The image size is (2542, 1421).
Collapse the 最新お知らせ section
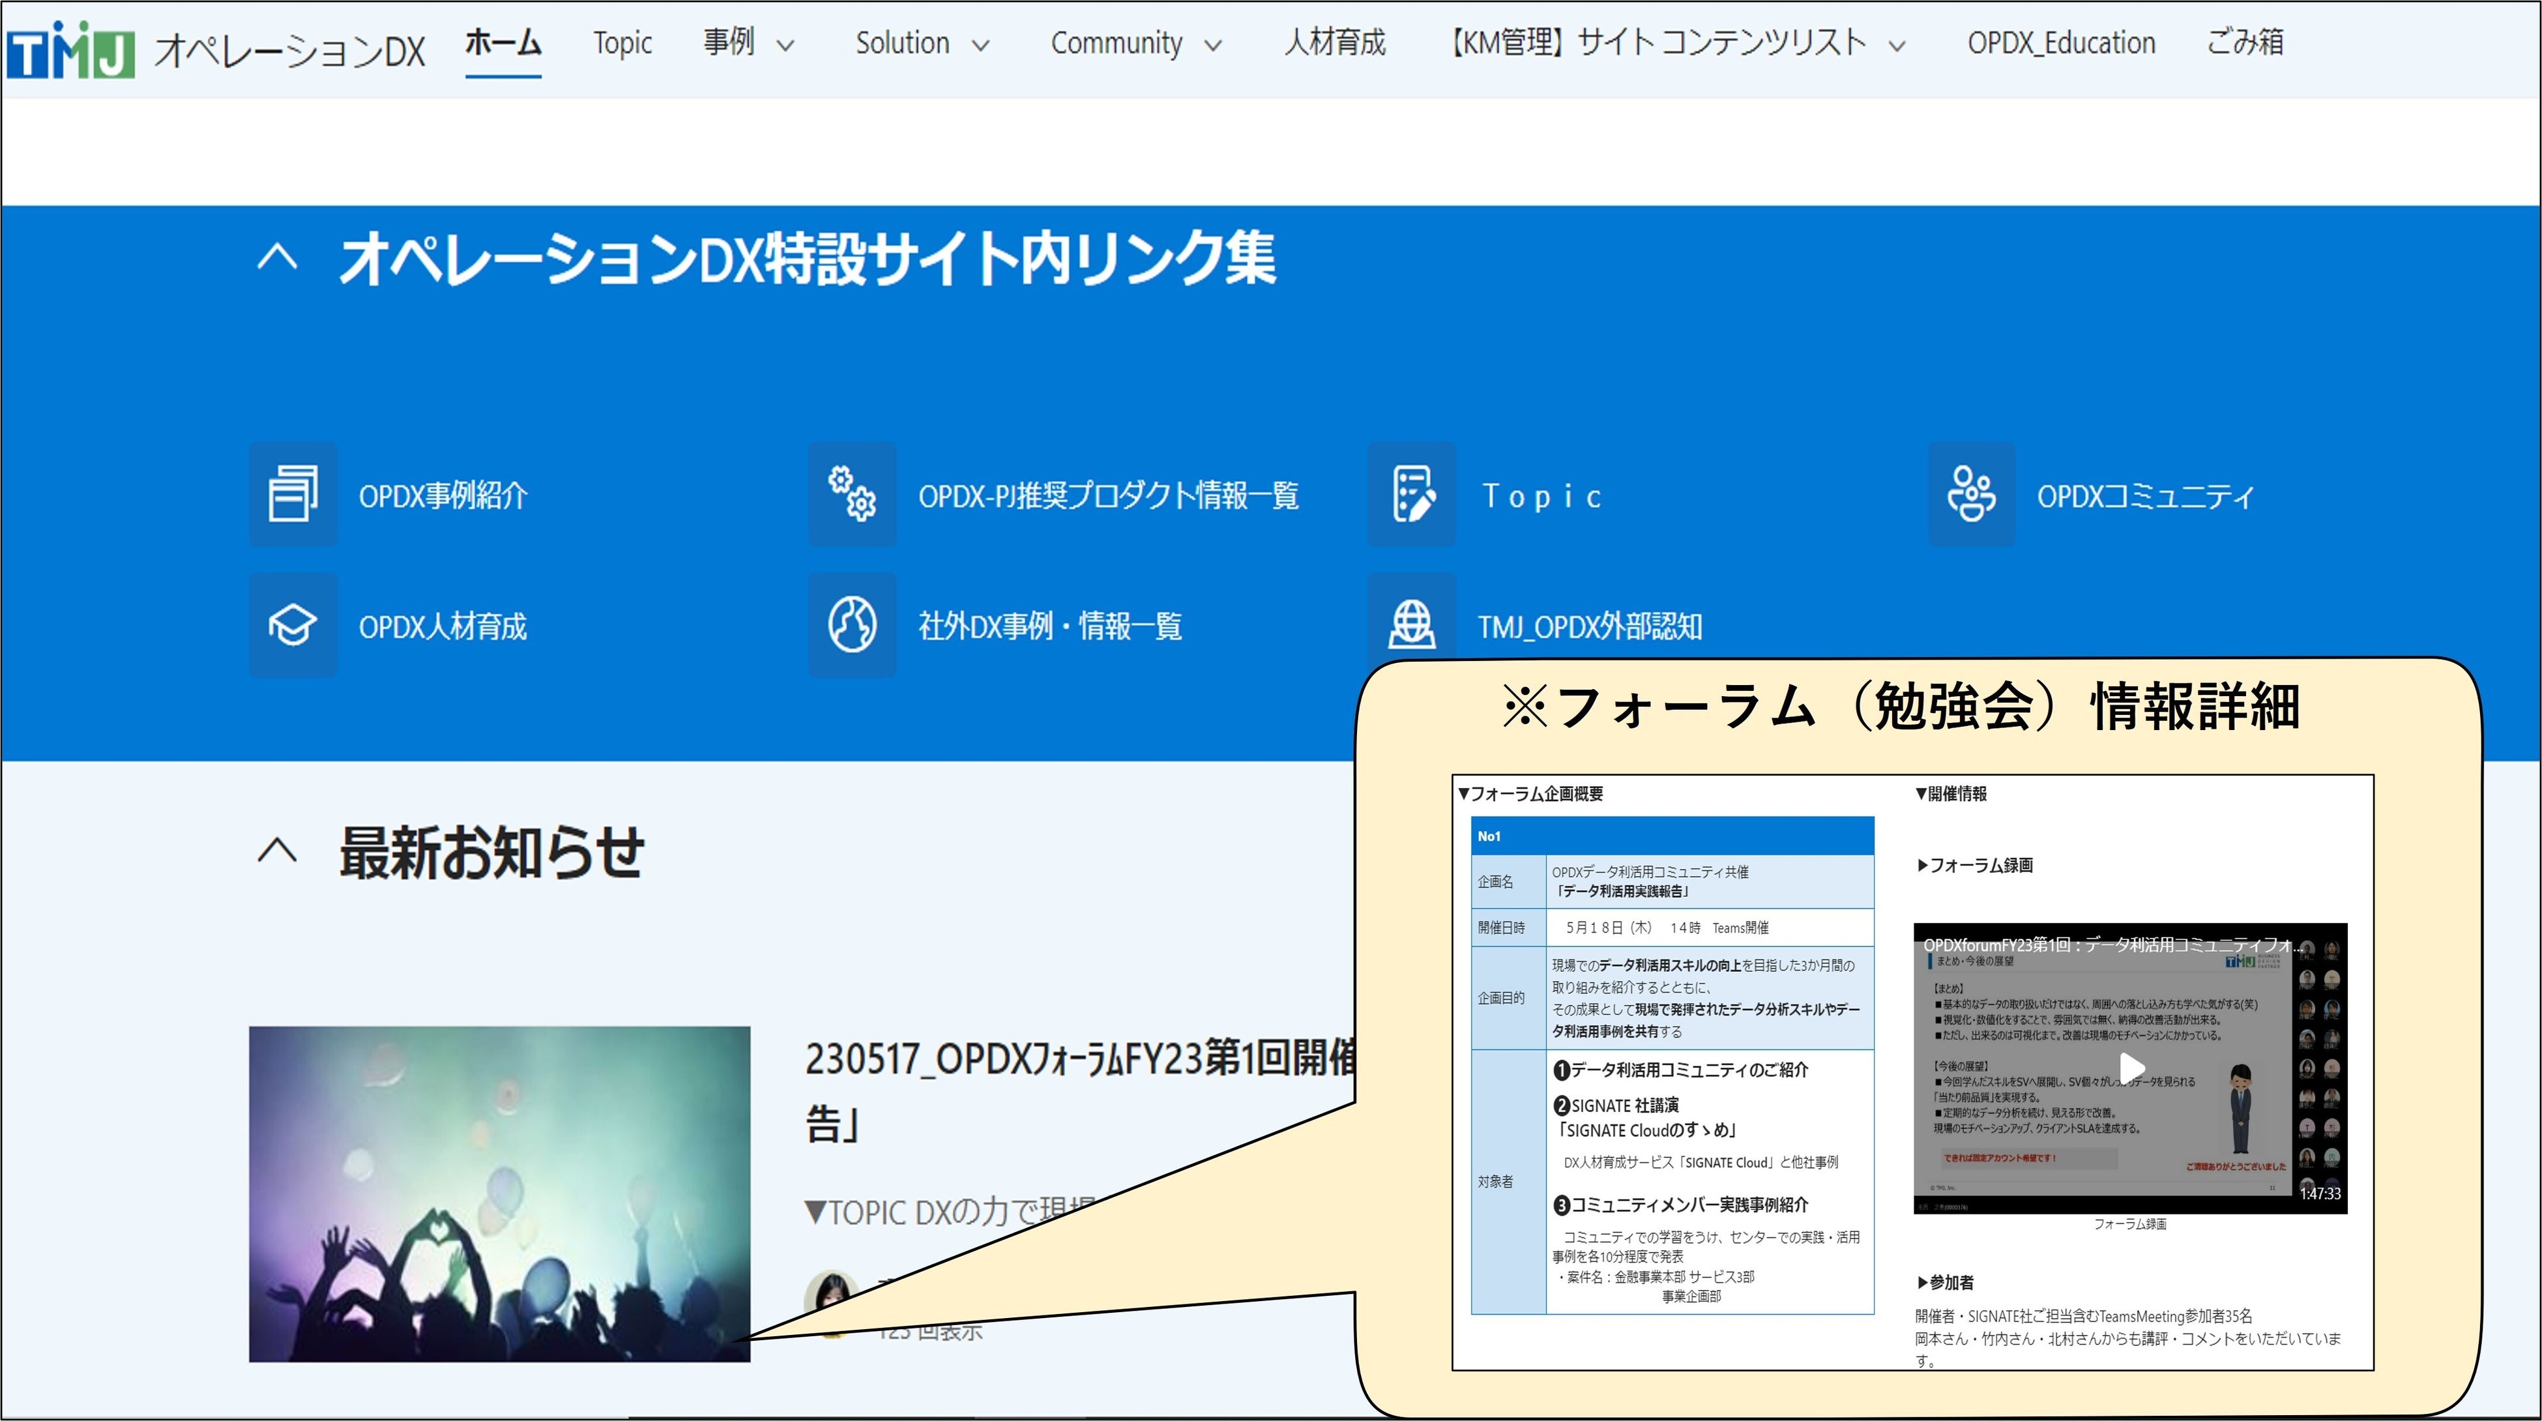click(x=277, y=851)
